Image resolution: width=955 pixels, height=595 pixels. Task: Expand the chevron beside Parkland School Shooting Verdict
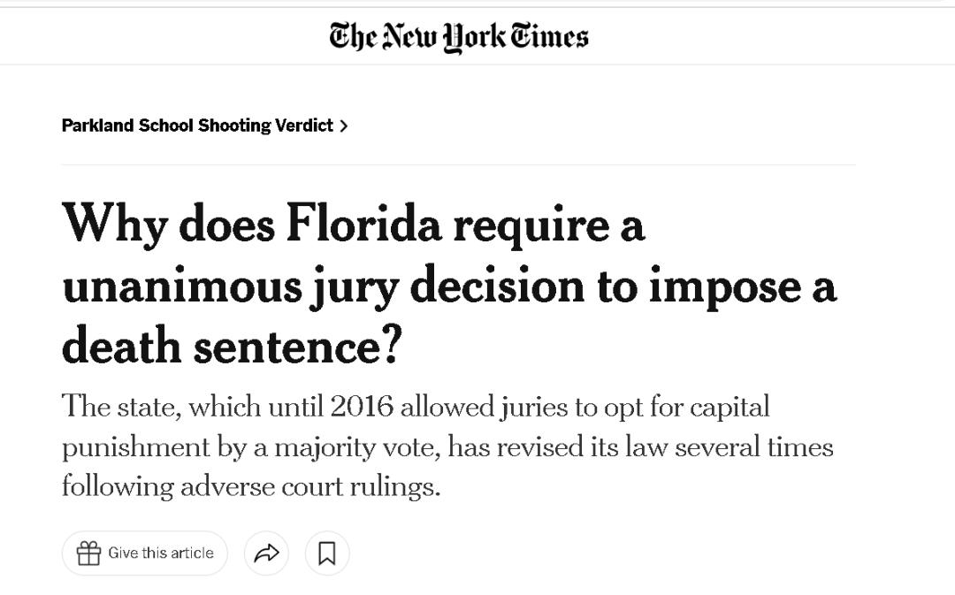click(344, 126)
